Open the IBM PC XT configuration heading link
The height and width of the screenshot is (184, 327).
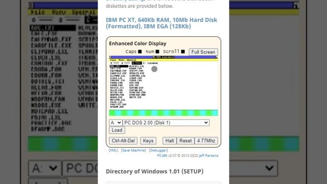click(x=161, y=23)
